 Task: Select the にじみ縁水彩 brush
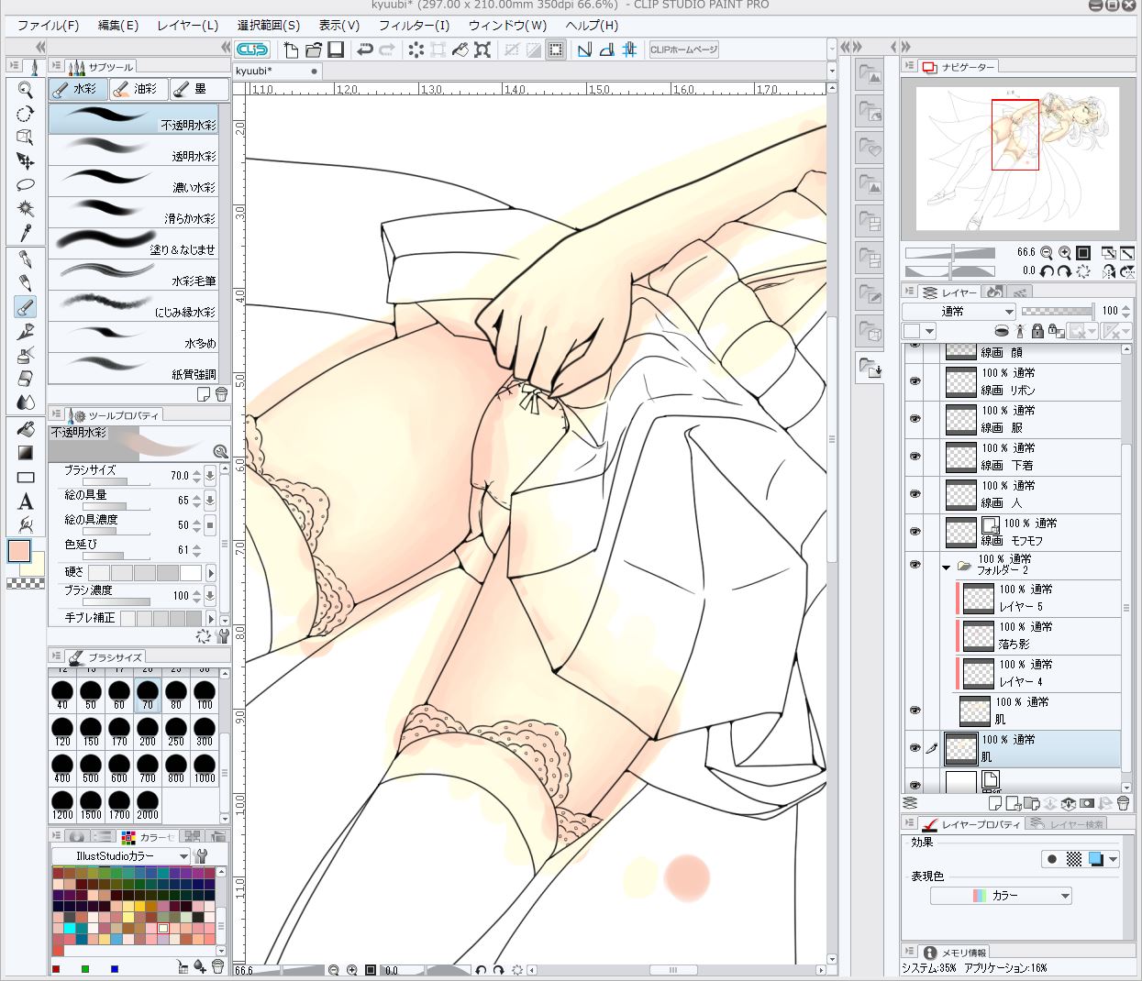(x=133, y=305)
